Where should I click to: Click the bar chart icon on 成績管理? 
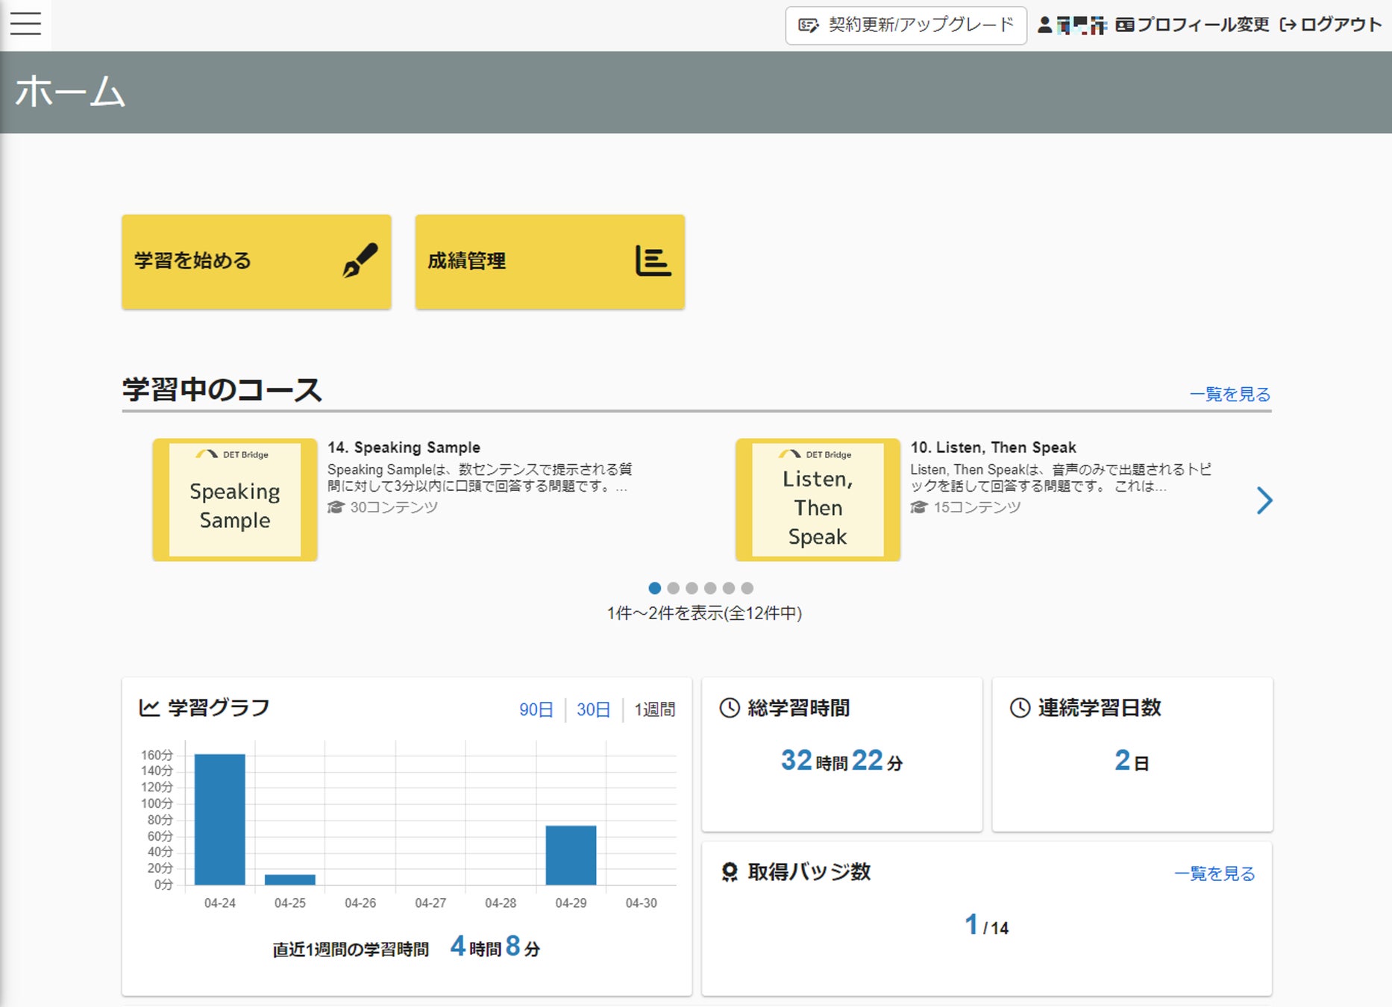(653, 260)
